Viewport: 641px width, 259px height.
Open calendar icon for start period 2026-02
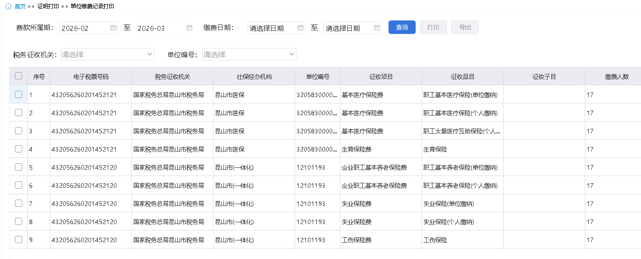tap(113, 28)
